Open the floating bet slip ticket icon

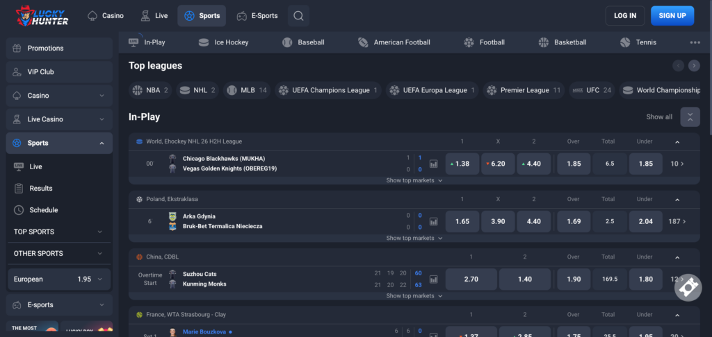click(x=688, y=287)
